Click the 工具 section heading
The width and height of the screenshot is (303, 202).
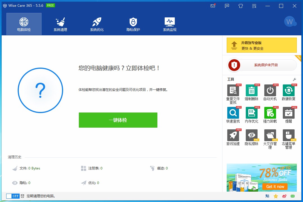(x=231, y=79)
